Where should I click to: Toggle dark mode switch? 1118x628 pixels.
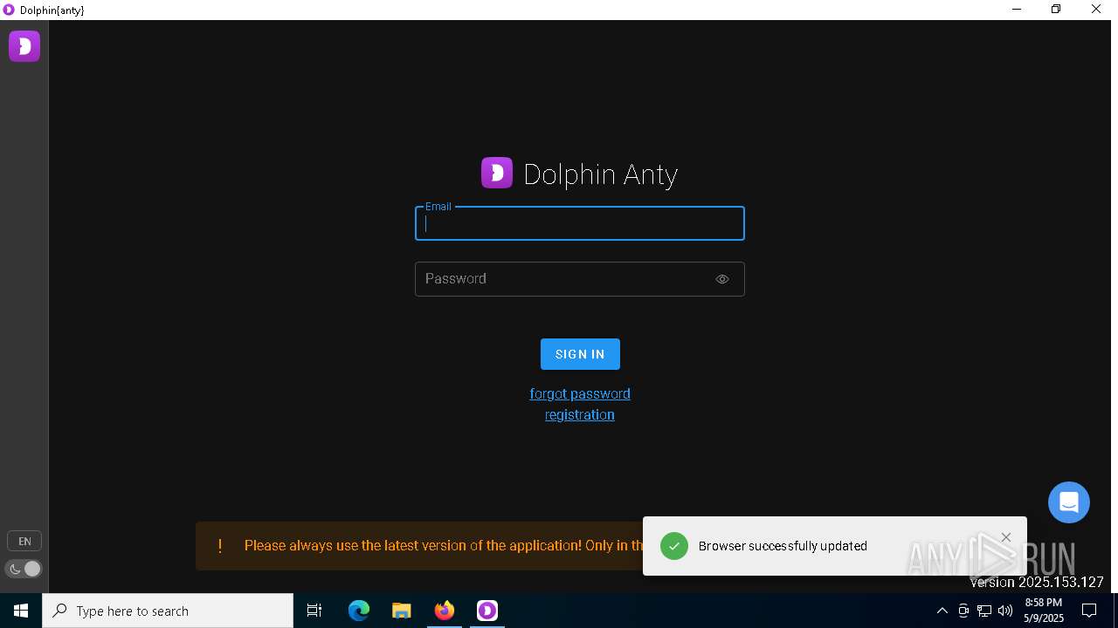[24, 569]
